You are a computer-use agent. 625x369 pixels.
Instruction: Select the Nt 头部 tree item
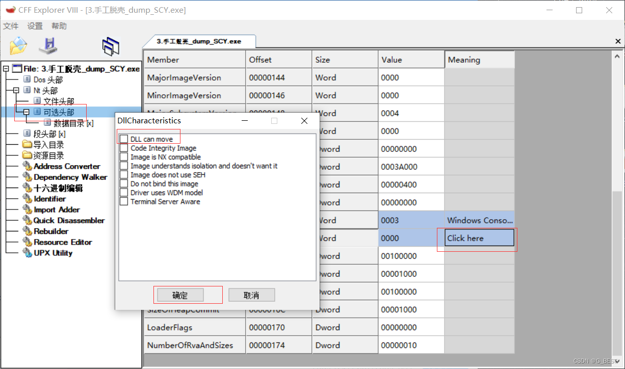tap(45, 90)
